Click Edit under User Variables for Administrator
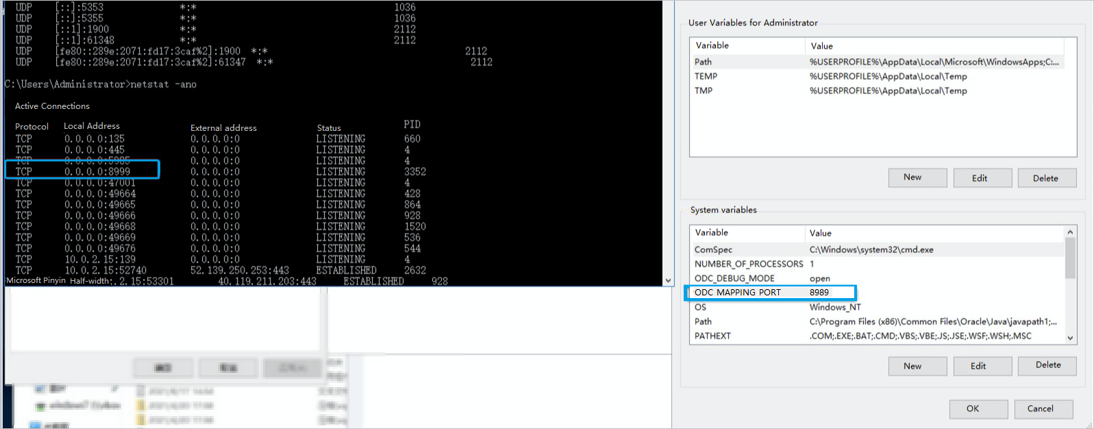Image resolution: width=1094 pixels, height=429 pixels. point(982,178)
